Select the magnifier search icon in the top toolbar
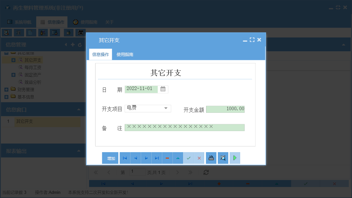 coord(6,32)
